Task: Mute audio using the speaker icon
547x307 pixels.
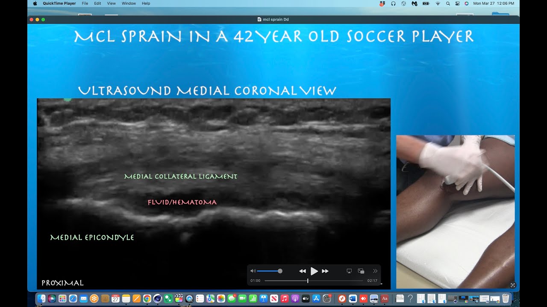Action: tap(253, 271)
